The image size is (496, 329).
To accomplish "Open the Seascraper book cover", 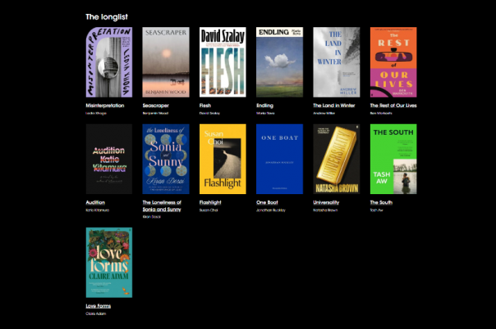I will click(x=166, y=63).
